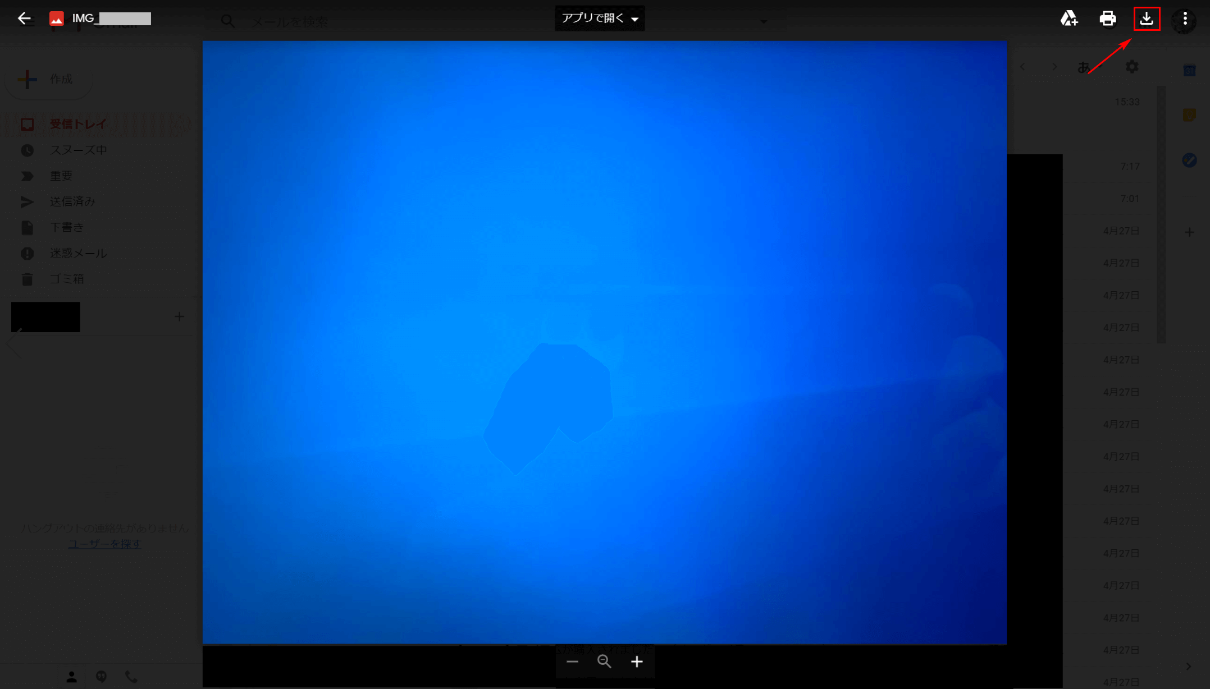The image size is (1210, 689).
Task: Add the image to Google Drive
Action: (x=1069, y=19)
